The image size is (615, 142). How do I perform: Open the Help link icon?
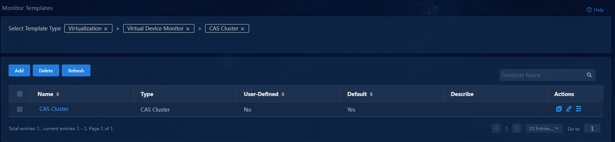(589, 10)
